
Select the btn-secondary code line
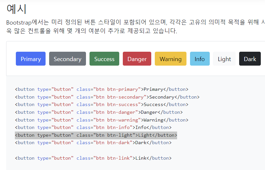tap(107, 97)
